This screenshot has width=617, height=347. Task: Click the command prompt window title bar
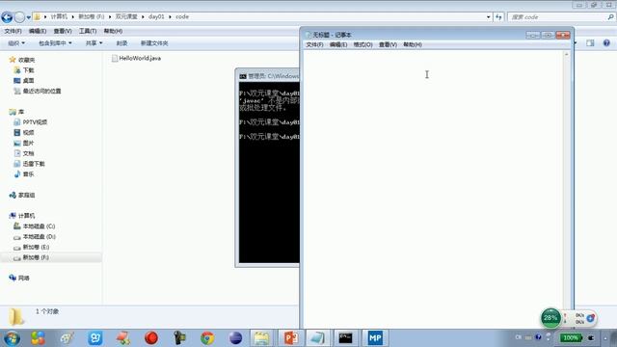tap(269, 76)
